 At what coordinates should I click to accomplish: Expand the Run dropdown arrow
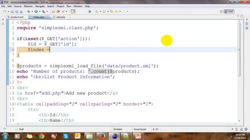click(x=39, y=11)
